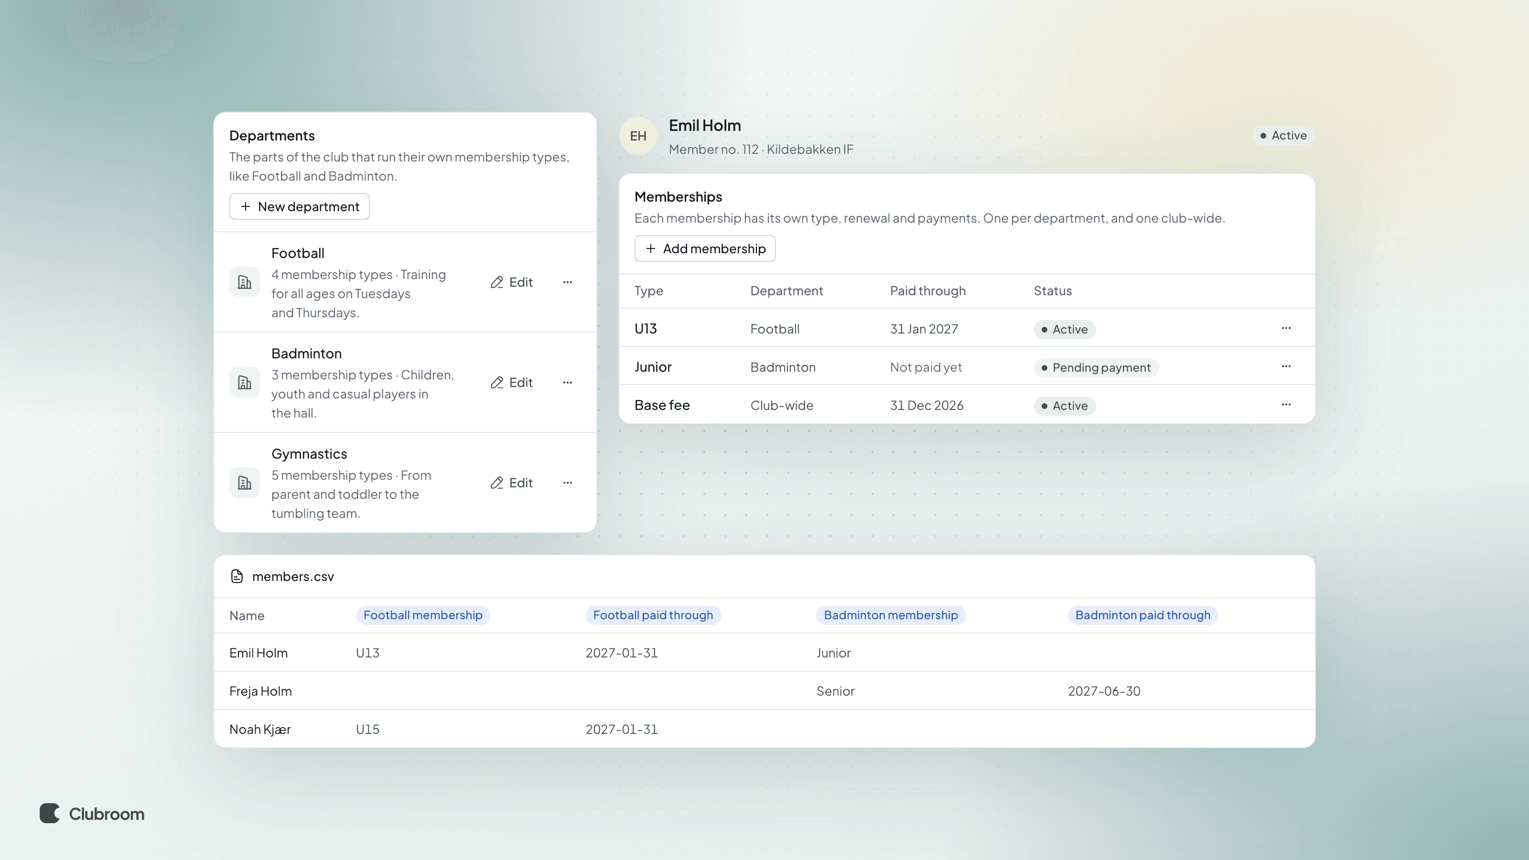Select the Football paid through column tag

click(653, 615)
